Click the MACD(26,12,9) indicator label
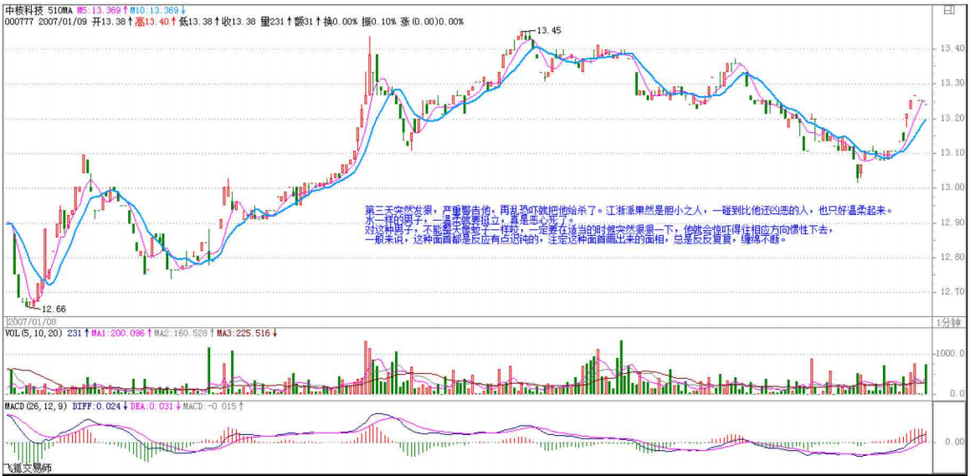The height and width of the screenshot is (476, 970). coord(37,407)
